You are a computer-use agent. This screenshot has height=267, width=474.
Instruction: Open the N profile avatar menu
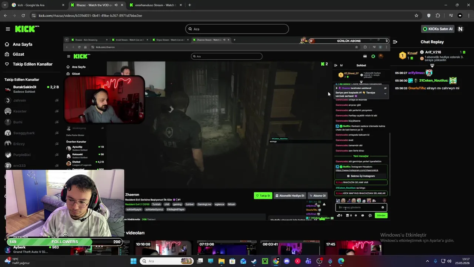pos(460,29)
